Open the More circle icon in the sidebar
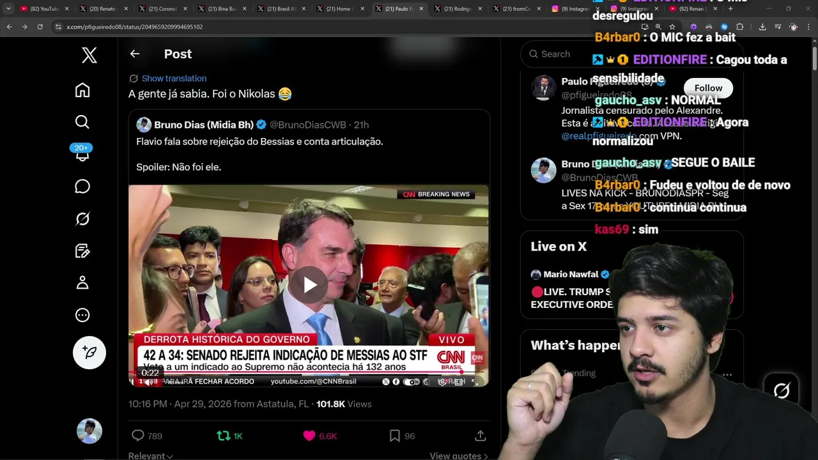The image size is (818, 460). coord(82,315)
